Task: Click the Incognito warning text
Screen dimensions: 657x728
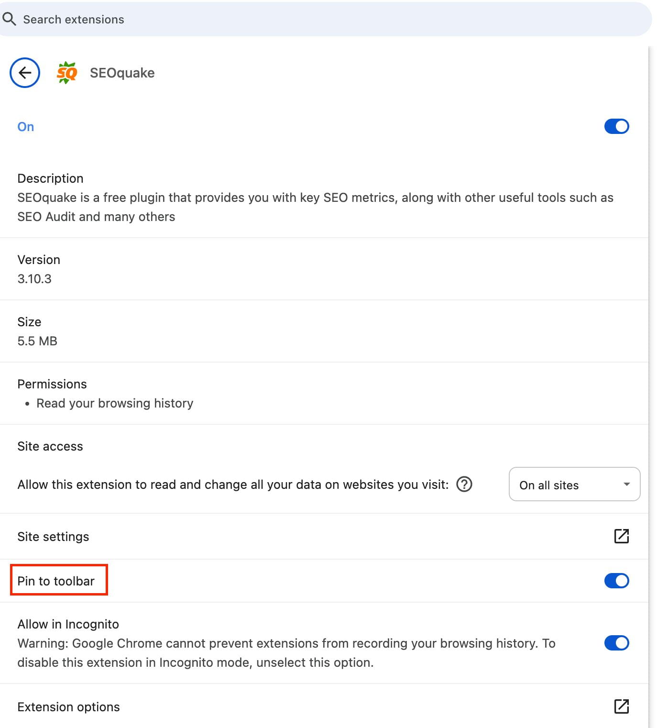Action: point(286,653)
